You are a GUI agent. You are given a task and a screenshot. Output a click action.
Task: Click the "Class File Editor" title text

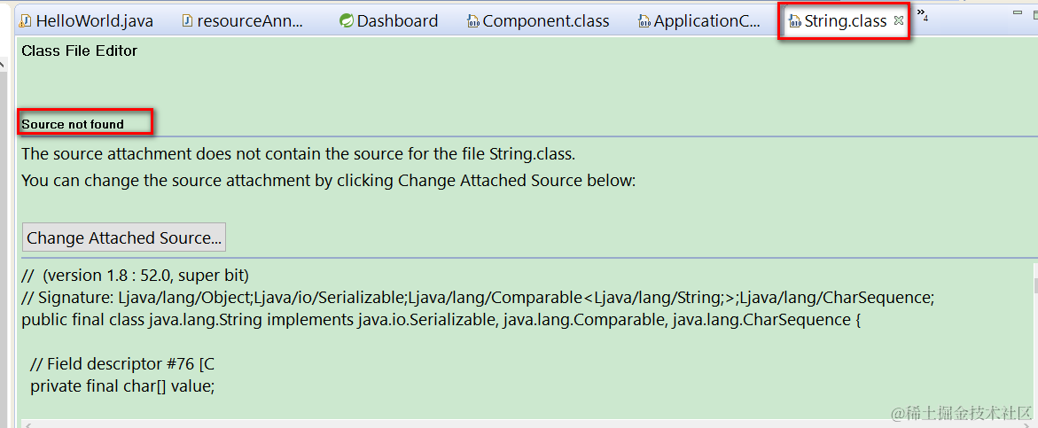pyautogui.click(x=80, y=51)
